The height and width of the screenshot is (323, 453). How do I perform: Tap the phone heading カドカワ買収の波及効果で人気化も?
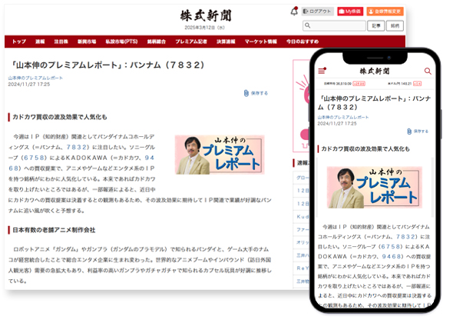click(365, 149)
